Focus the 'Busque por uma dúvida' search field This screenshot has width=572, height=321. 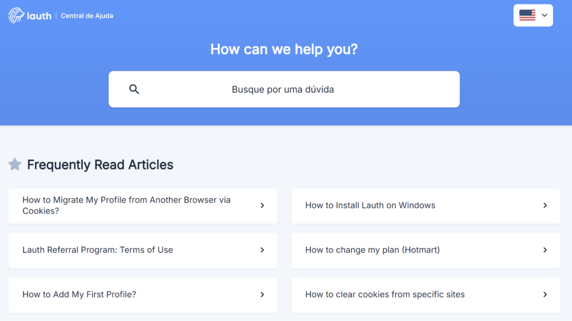click(x=284, y=89)
